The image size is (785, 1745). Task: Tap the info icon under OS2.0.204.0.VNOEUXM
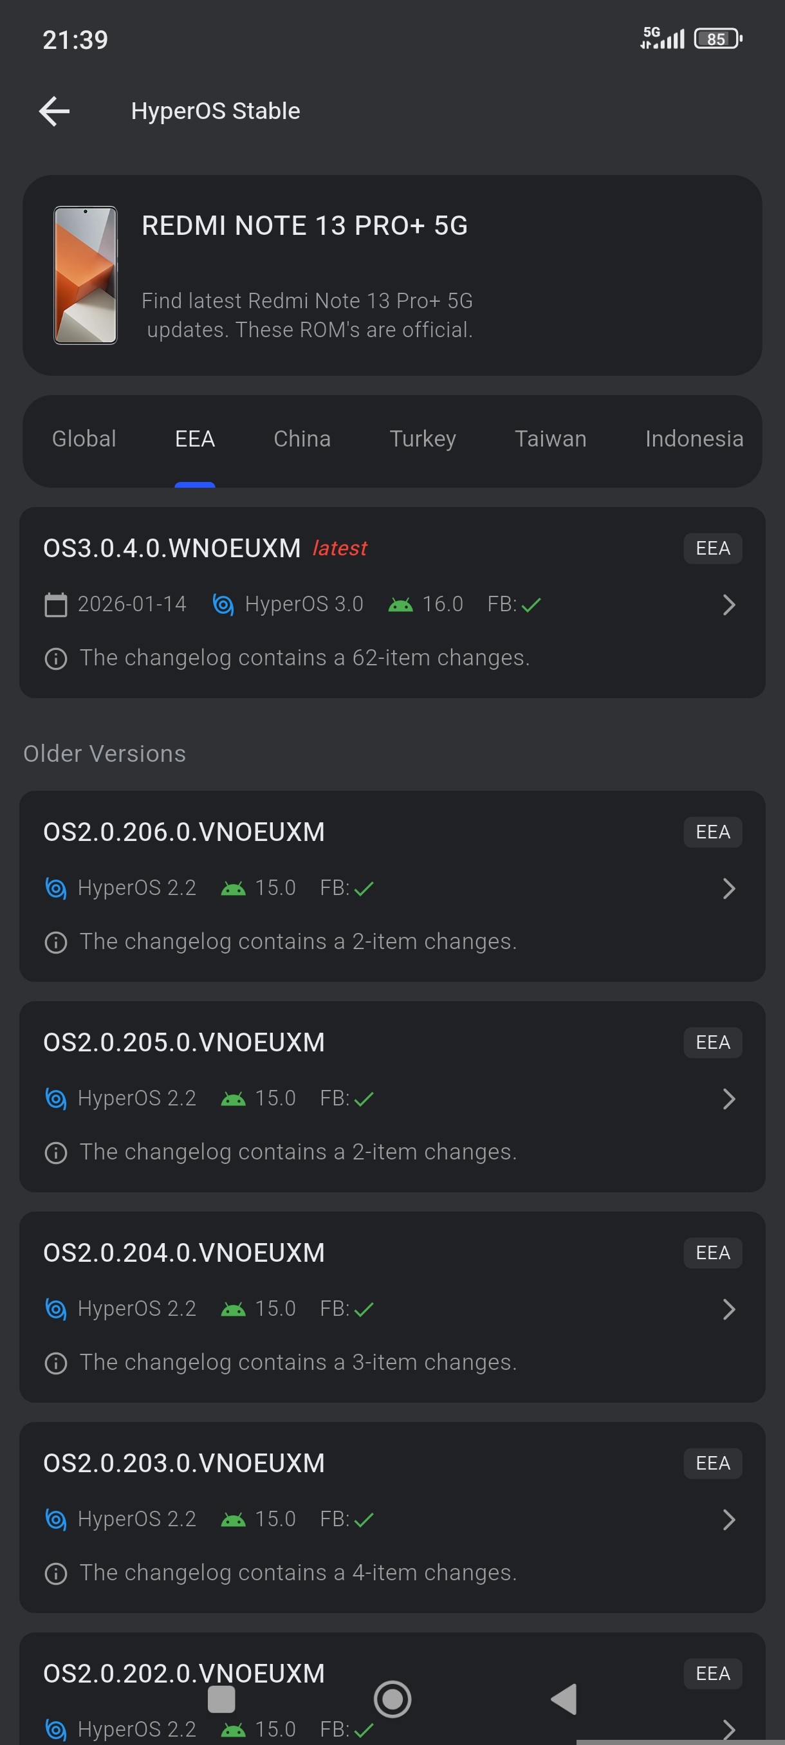click(x=55, y=1363)
